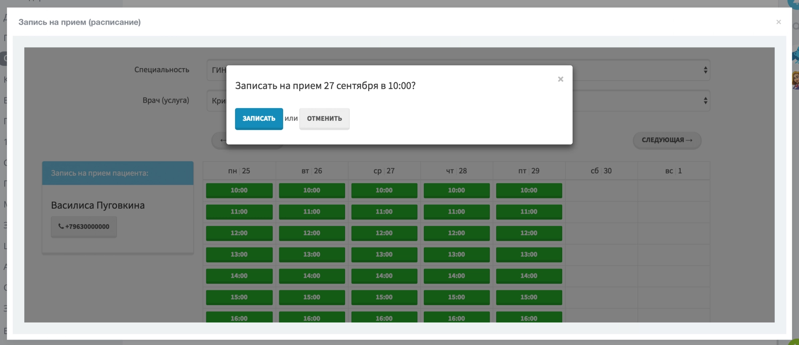Pick Tuesday 26 slot at 11:00
799x345 pixels.
pyautogui.click(x=312, y=212)
